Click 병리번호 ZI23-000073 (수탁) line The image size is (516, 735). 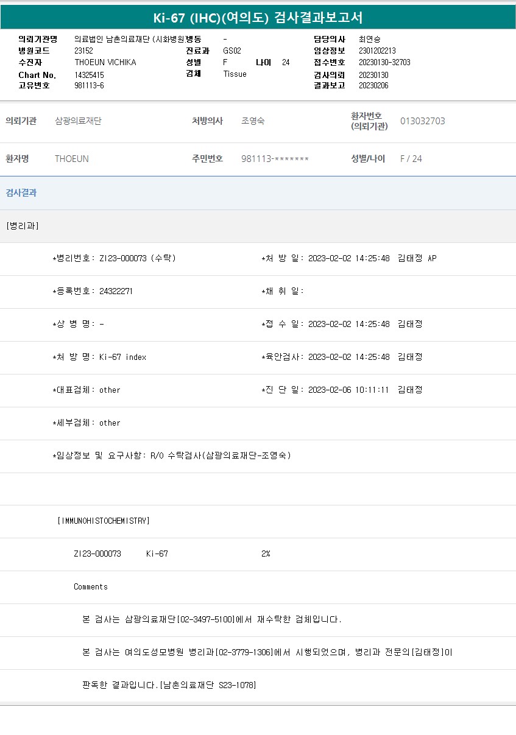(115, 258)
